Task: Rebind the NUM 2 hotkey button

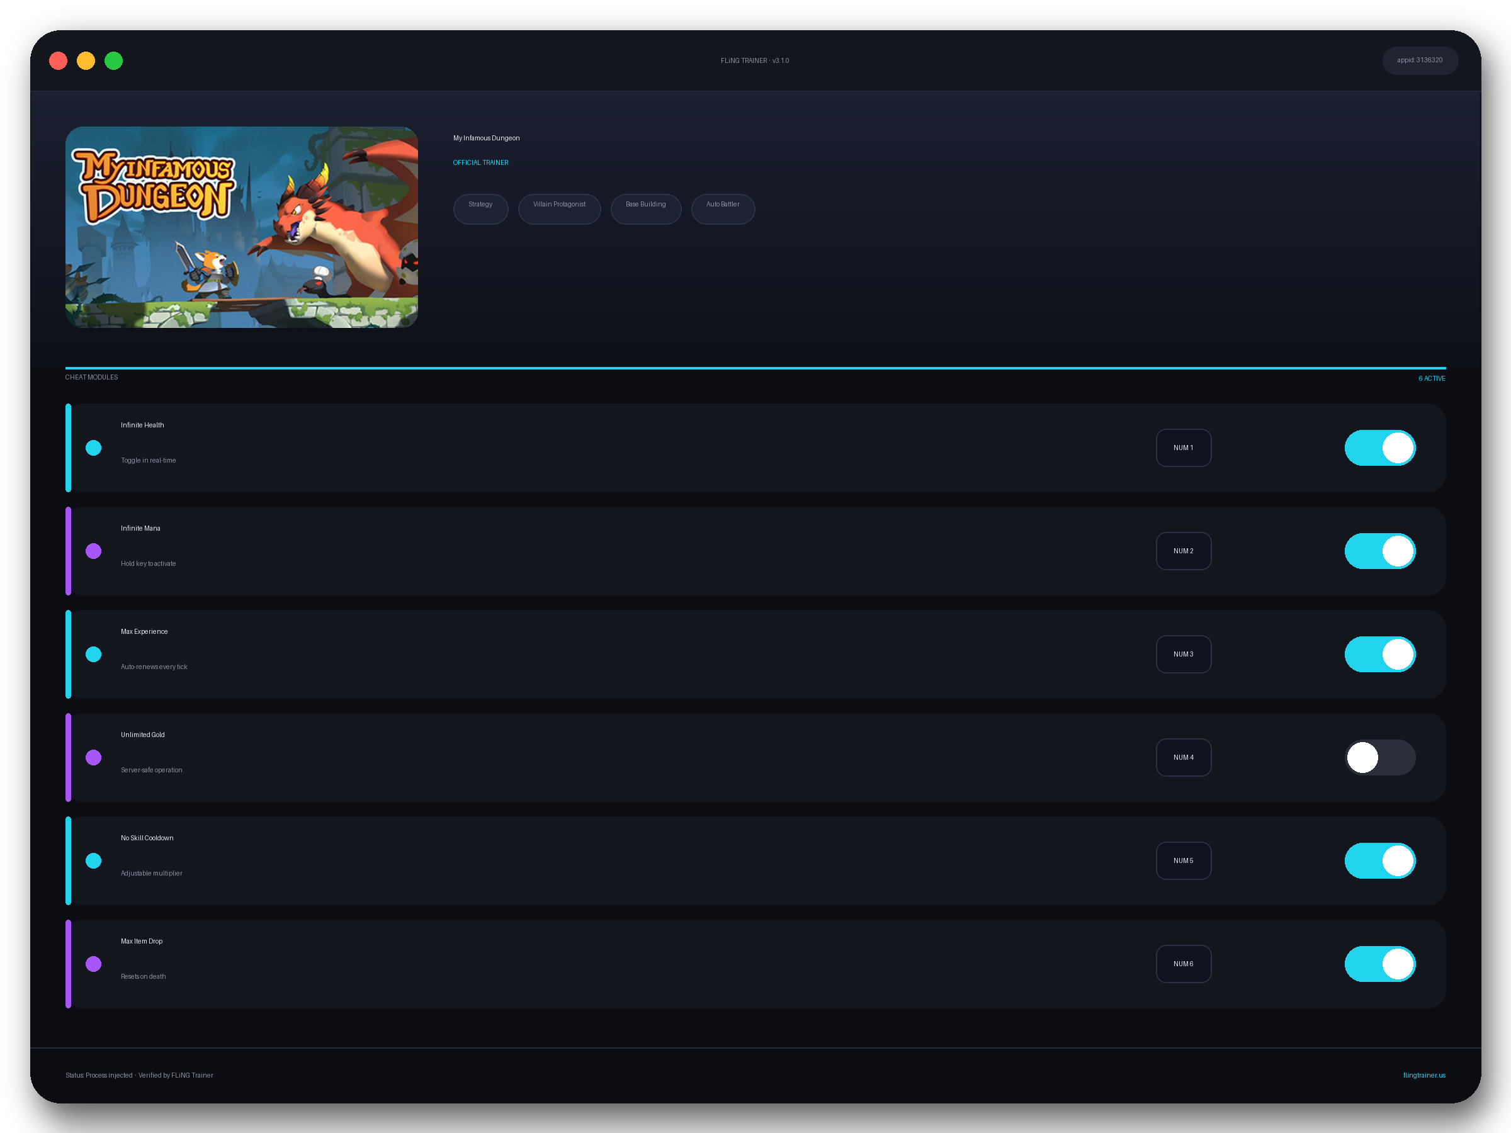Action: point(1183,551)
